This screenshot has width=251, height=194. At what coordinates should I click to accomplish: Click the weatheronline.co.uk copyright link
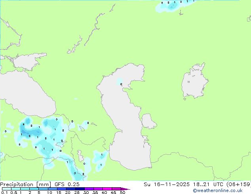tap(217, 190)
